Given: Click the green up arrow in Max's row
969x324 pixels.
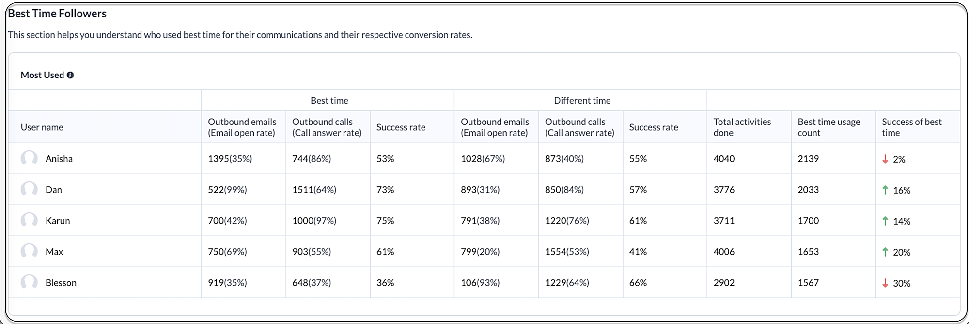Looking at the screenshot, I should 885,252.
